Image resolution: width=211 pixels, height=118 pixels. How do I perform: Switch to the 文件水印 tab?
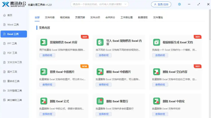click(95, 17)
